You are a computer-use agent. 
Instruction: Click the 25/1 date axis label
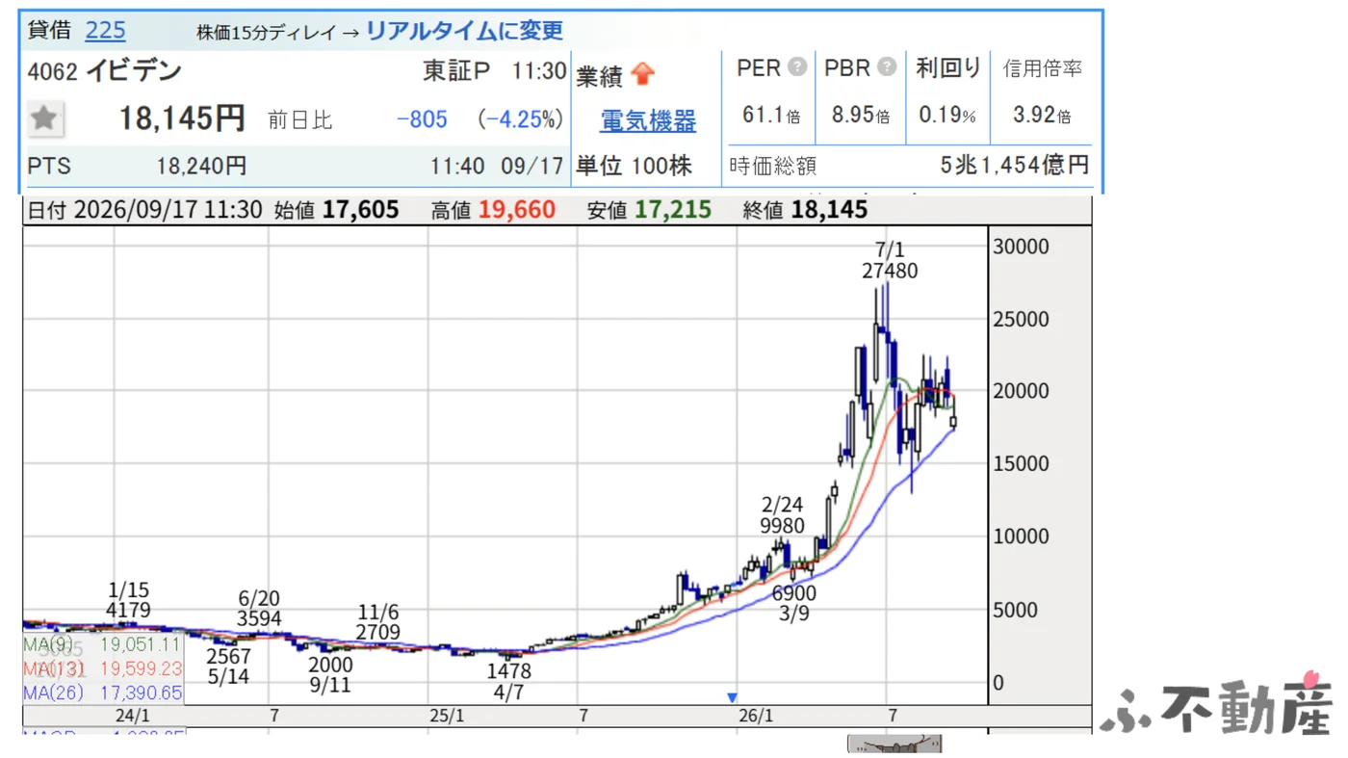click(447, 716)
